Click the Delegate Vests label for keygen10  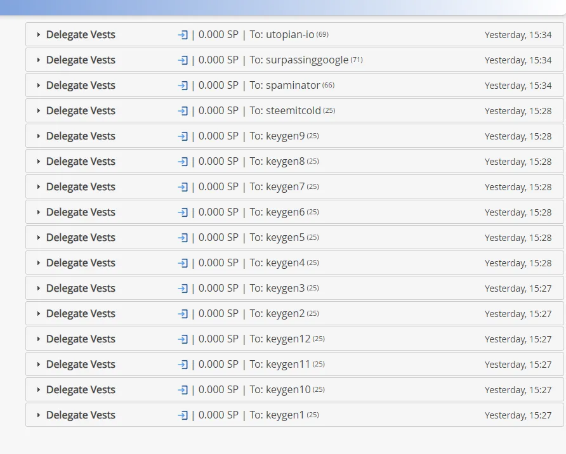pyautogui.click(x=81, y=390)
